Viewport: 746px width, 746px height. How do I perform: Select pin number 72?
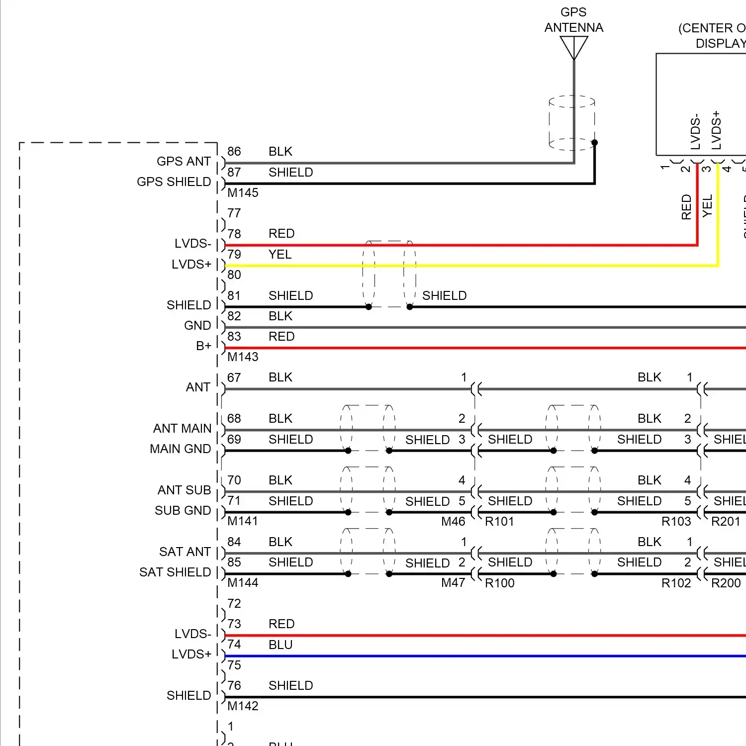coord(234,603)
